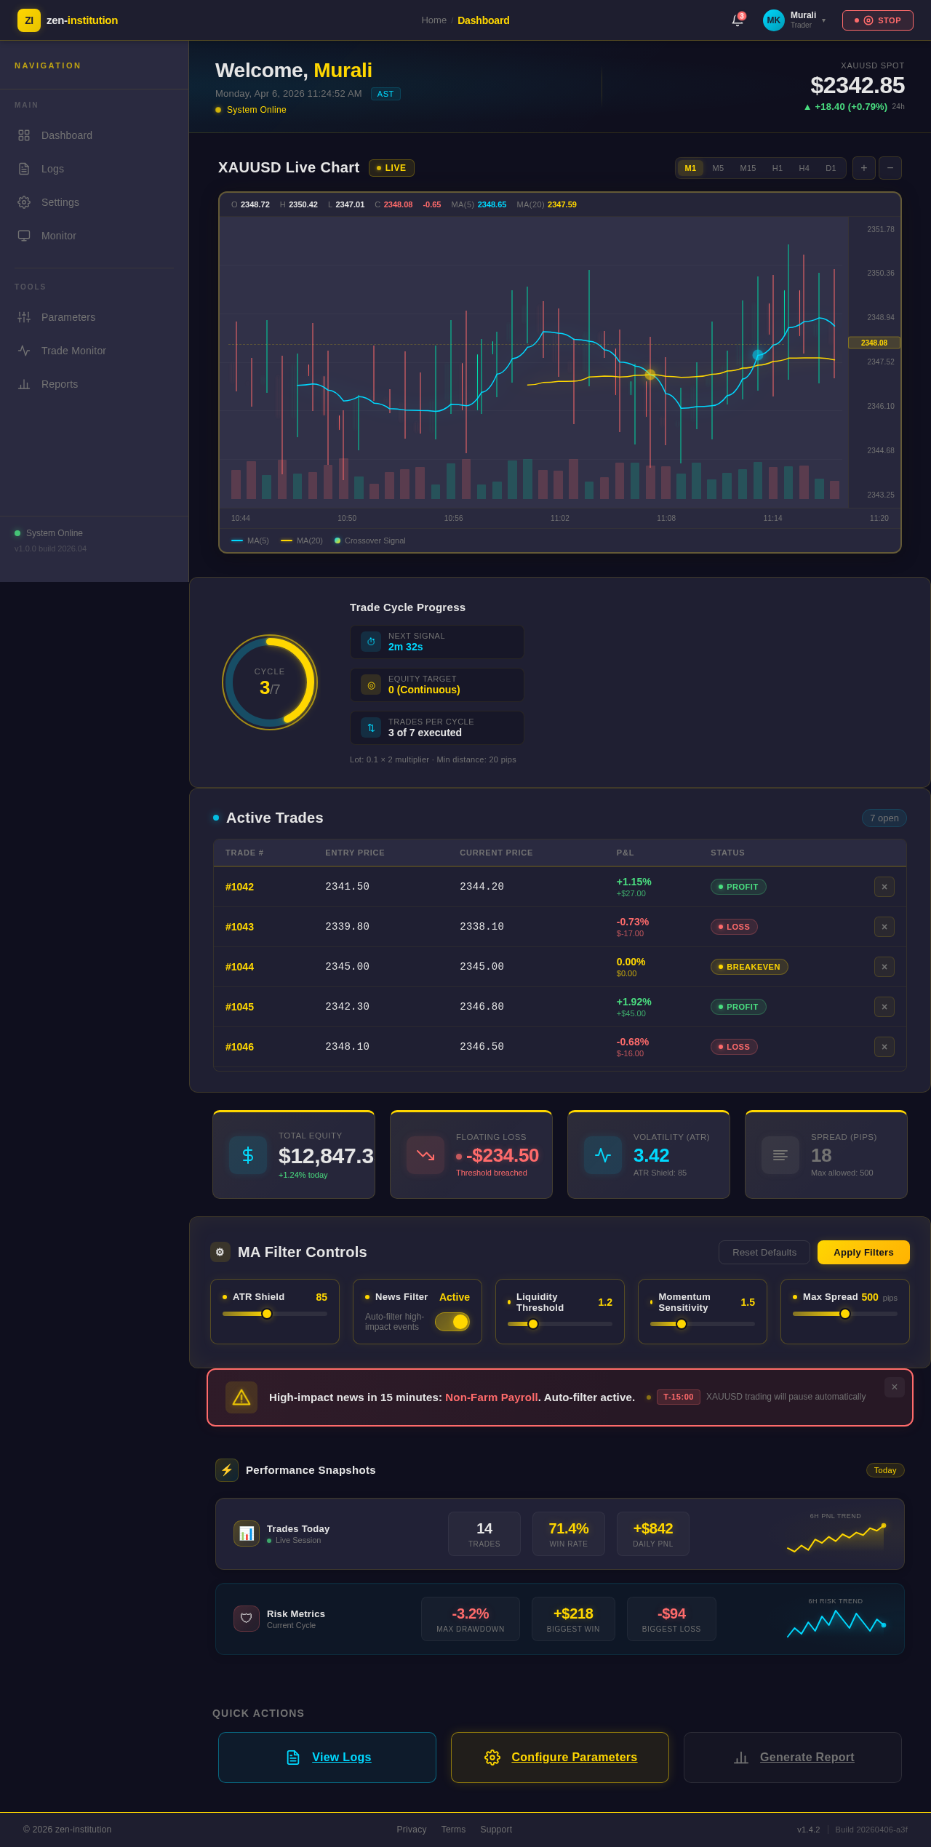The height and width of the screenshot is (1847, 931).
Task: Adjust the Momentum Sensitivity slider
Action: (x=703, y=1324)
